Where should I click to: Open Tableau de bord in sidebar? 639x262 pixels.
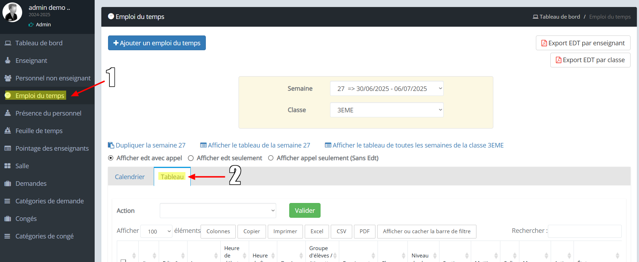coord(39,43)
